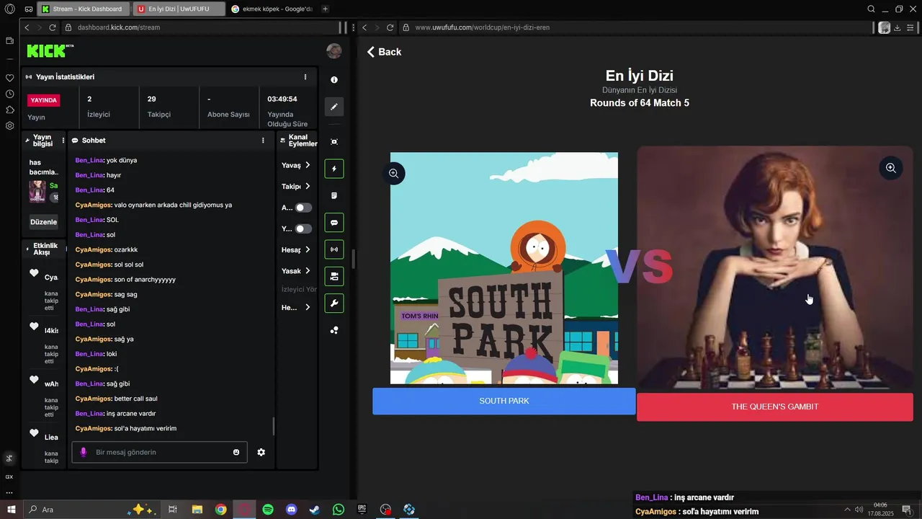Click the screen capture frame icon

tap(334, 142)
